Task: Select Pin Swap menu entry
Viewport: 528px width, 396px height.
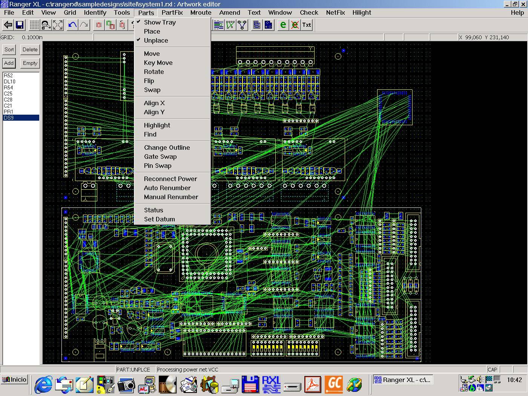Action: [x=172, y=166]
